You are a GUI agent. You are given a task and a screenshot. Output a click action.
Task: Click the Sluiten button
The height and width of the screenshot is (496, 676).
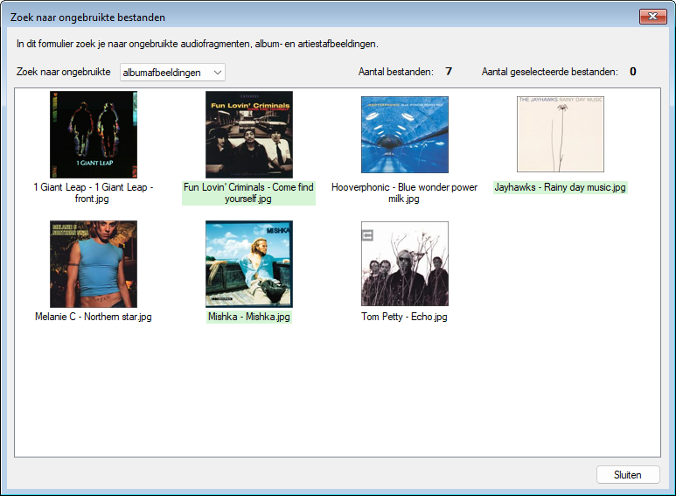tap(628, 475)
